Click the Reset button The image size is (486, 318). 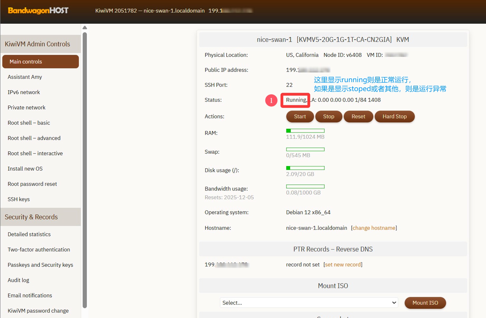pyautogui.click(x=358, y=116)
